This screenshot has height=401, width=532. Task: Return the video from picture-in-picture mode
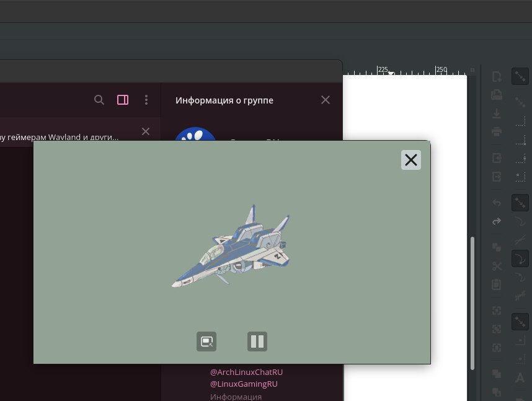click(206, 342)
